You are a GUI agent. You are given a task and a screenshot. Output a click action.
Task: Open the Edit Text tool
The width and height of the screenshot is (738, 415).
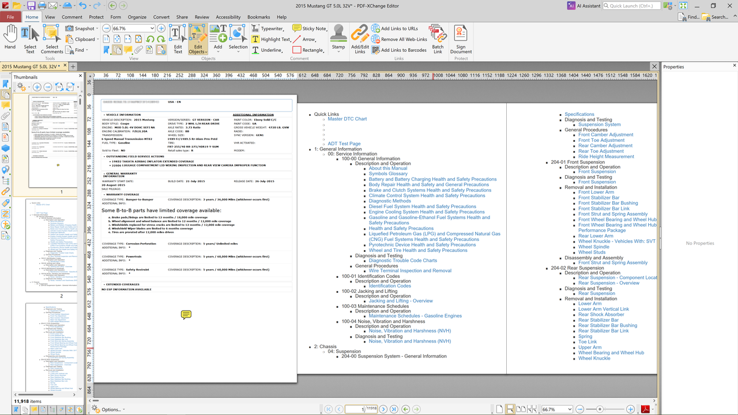178,39
